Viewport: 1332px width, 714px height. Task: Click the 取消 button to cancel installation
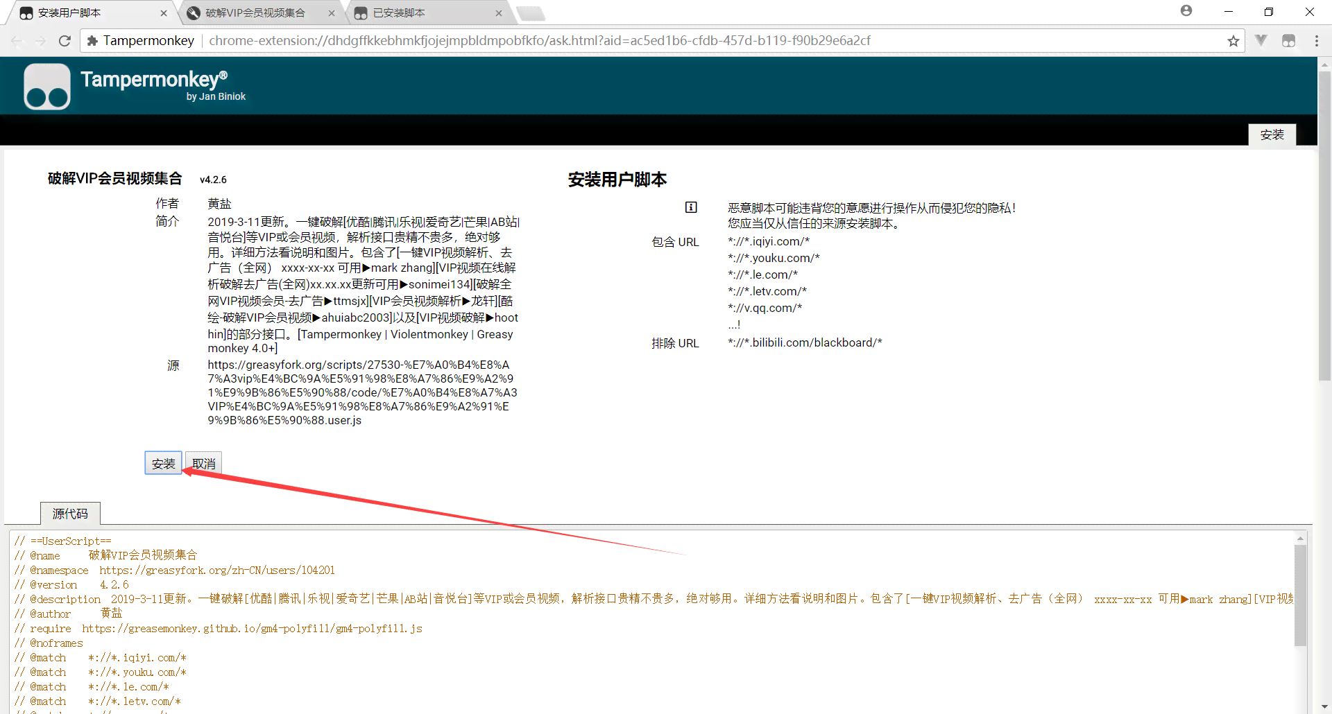pos(203,463)
